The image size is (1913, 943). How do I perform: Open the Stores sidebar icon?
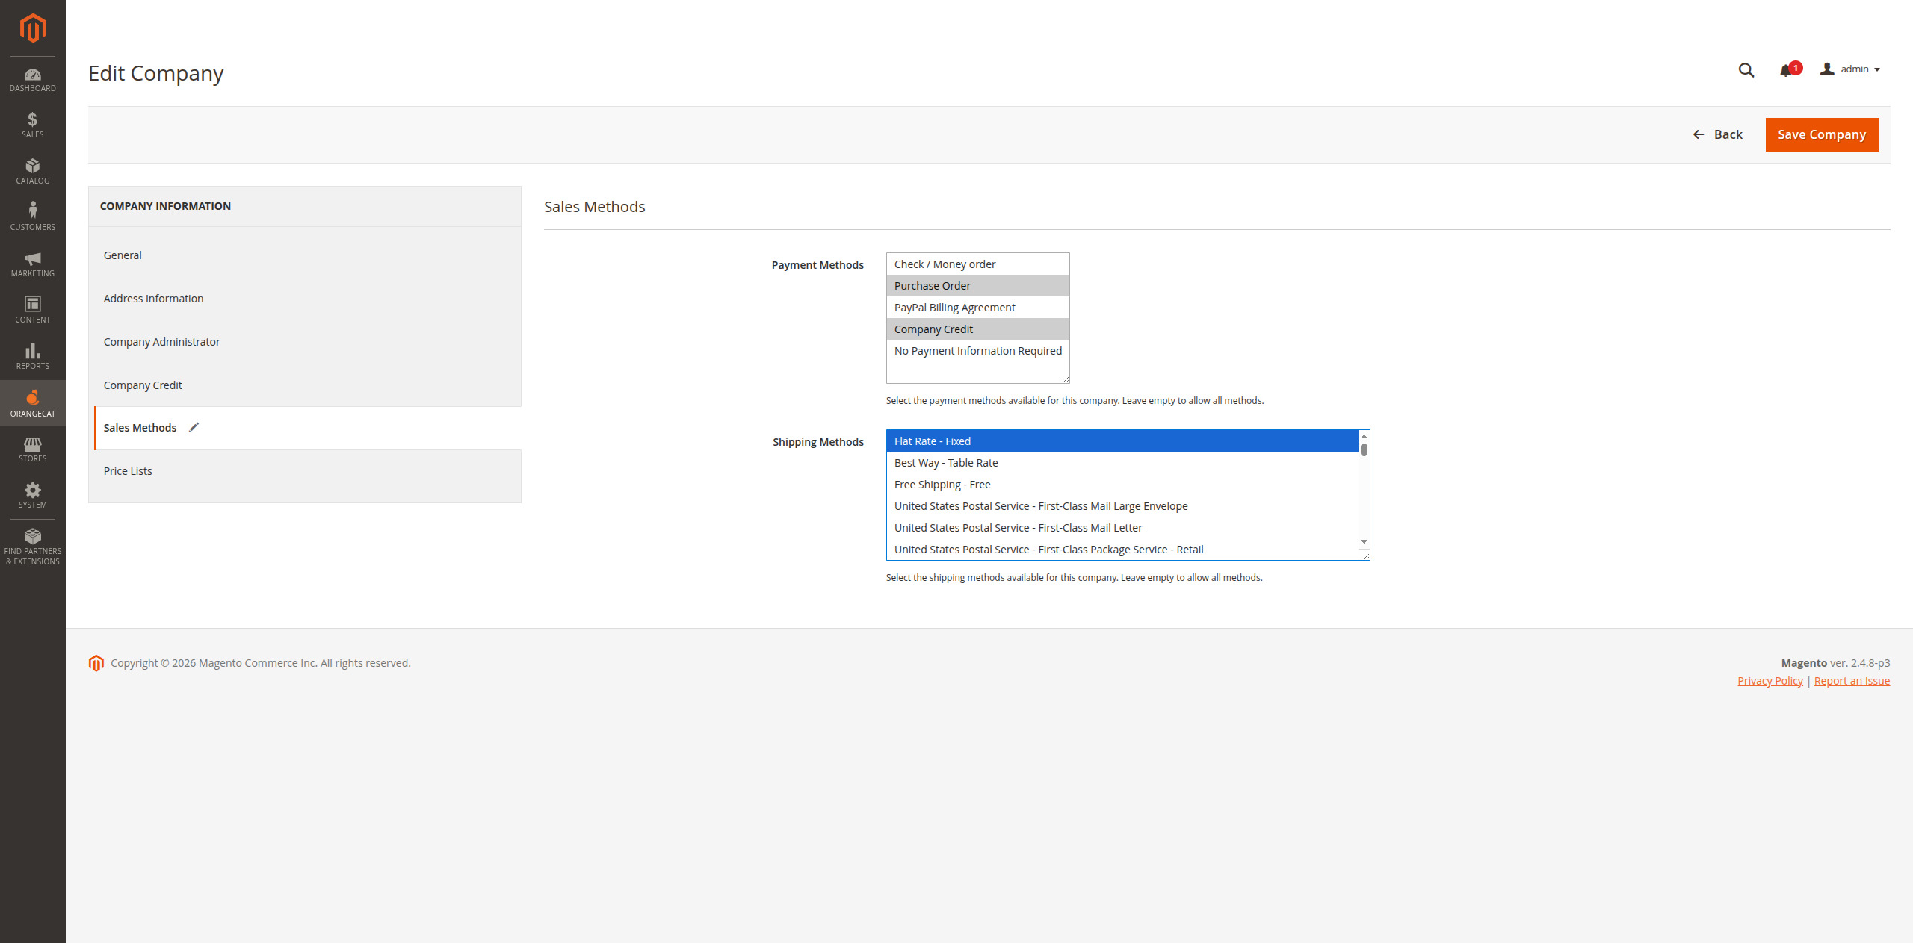point(32,449)
